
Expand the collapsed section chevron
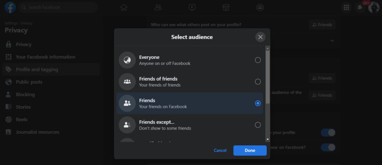tap(332, 41)
